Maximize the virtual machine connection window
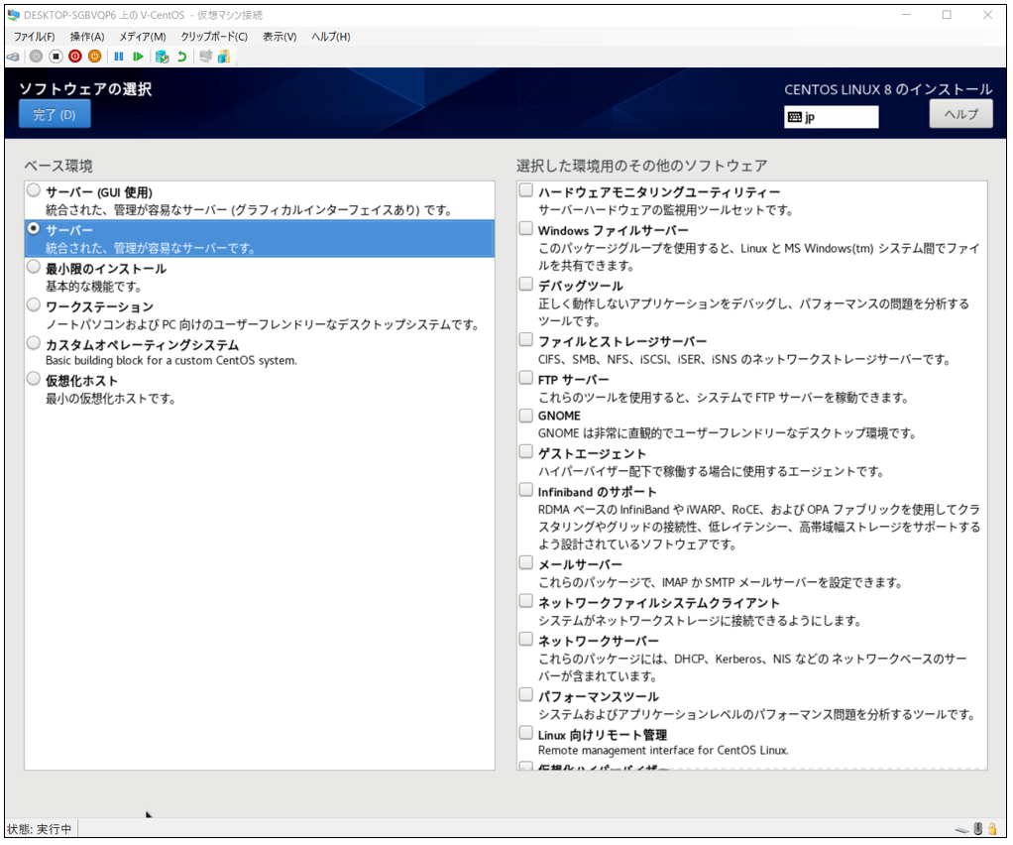The width and height of the screenshot is (1013, 845). (947, 15)
